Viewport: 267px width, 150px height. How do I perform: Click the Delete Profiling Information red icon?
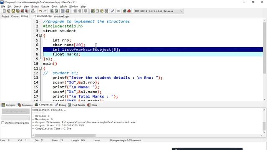[129, 11]
